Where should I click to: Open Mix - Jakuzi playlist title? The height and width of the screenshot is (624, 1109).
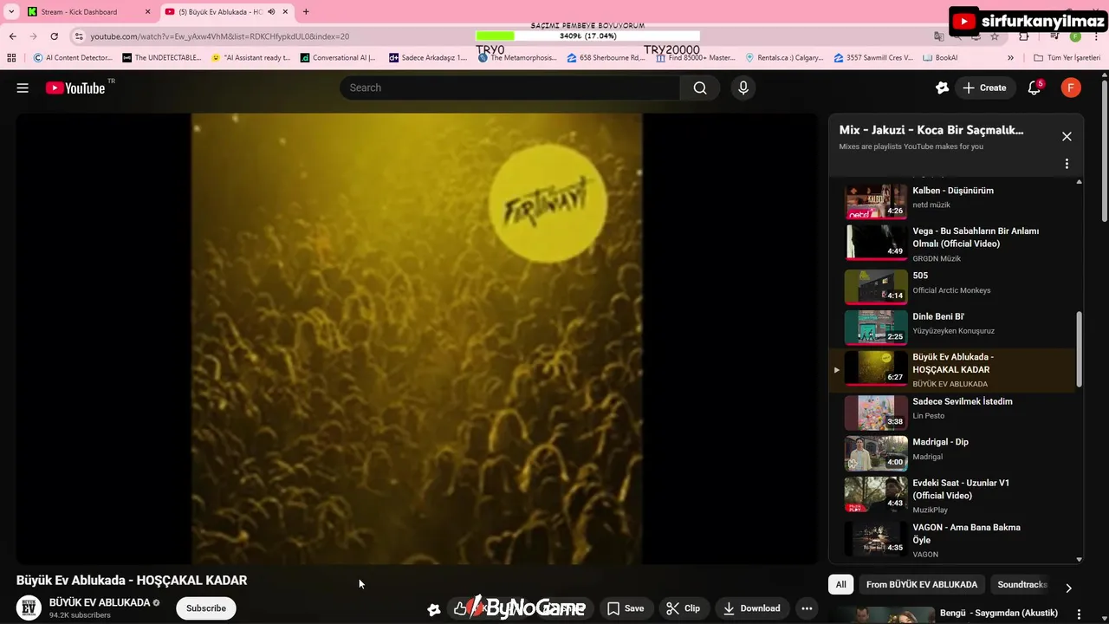[931, 130]
